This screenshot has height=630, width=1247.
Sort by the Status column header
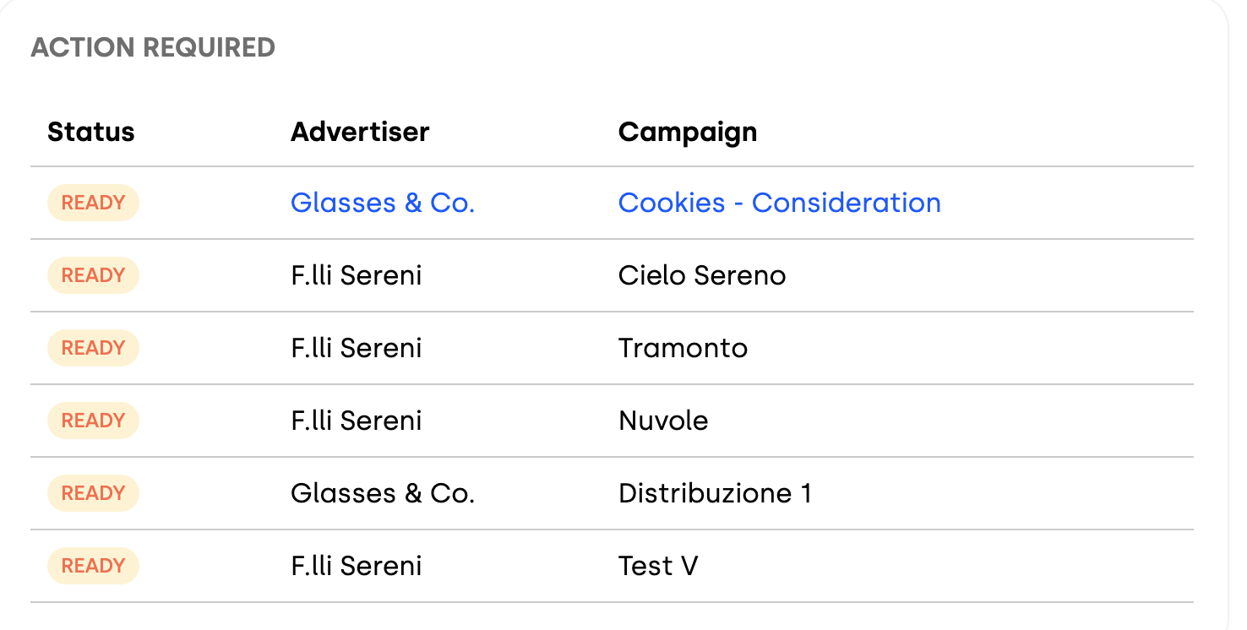tap(90, 132)
